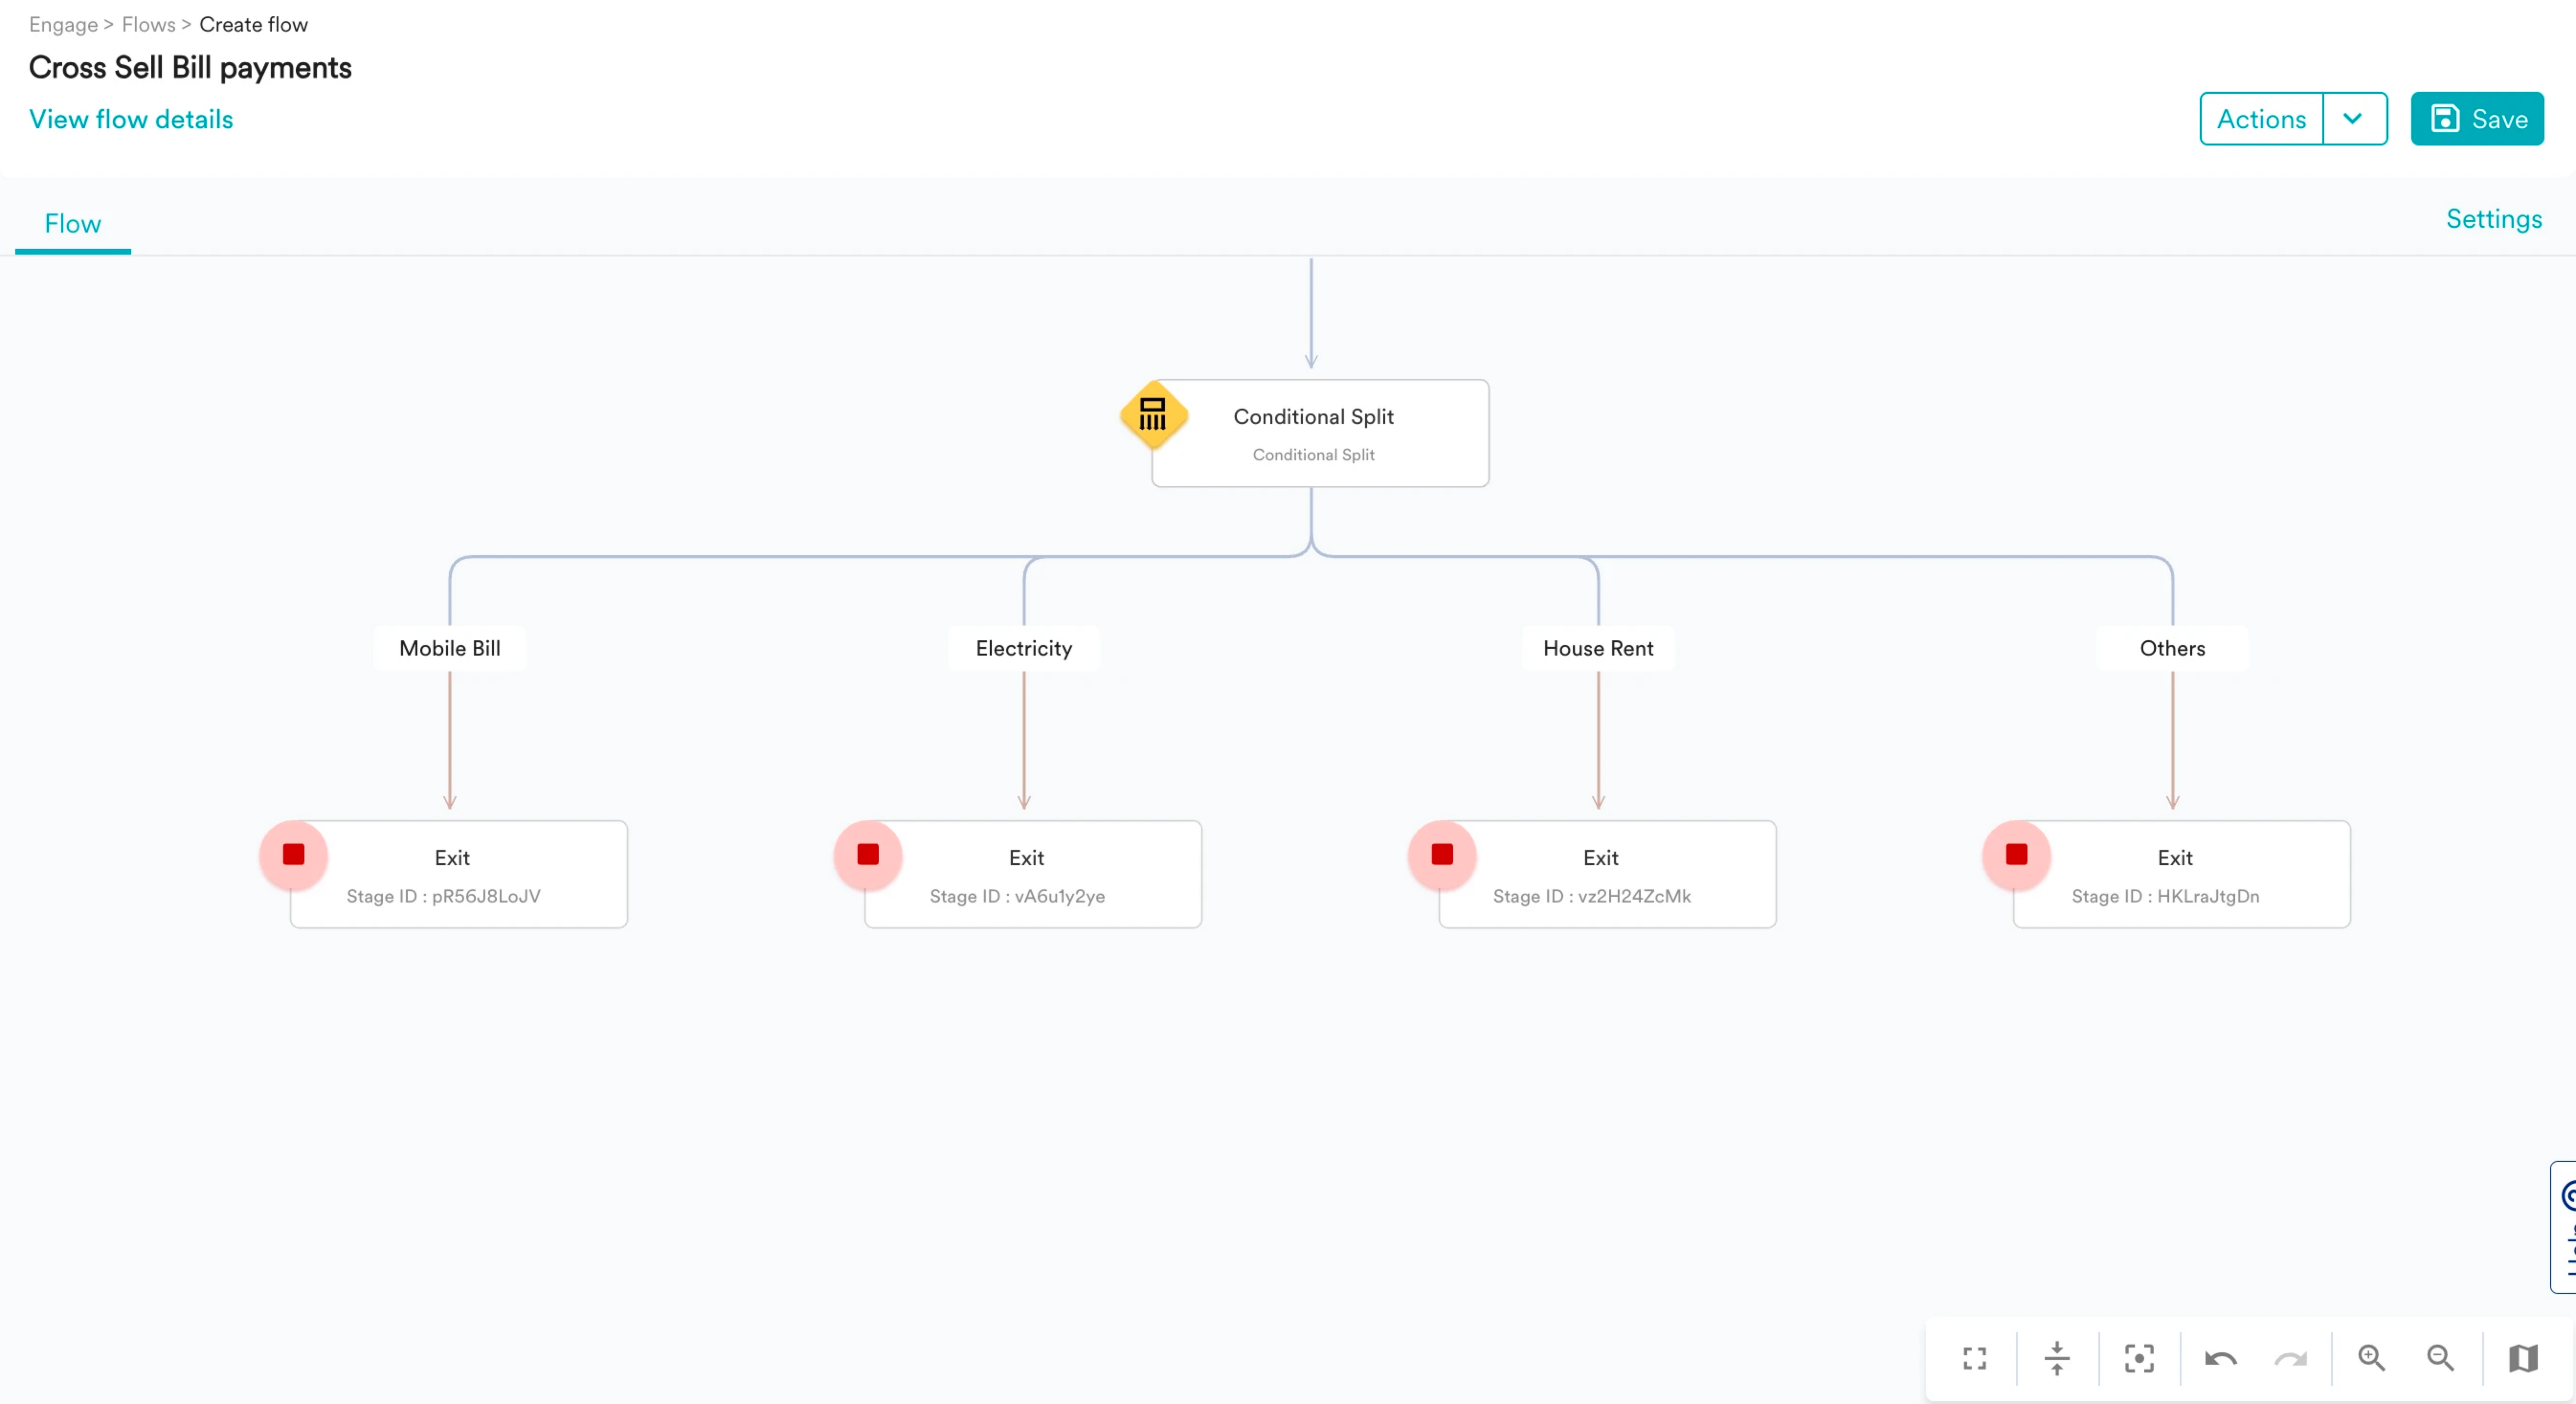This screenshot has height=1404, width=2576.
Task: Click the yellow Conditional Split node icon
Action: coord(1153,414)
